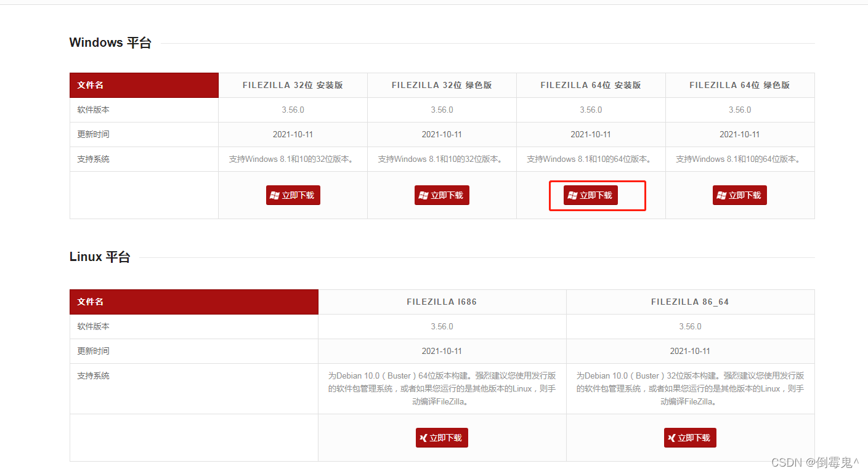
Task: Click the Linux 平台 heading
Action: (x=100, y=257)
